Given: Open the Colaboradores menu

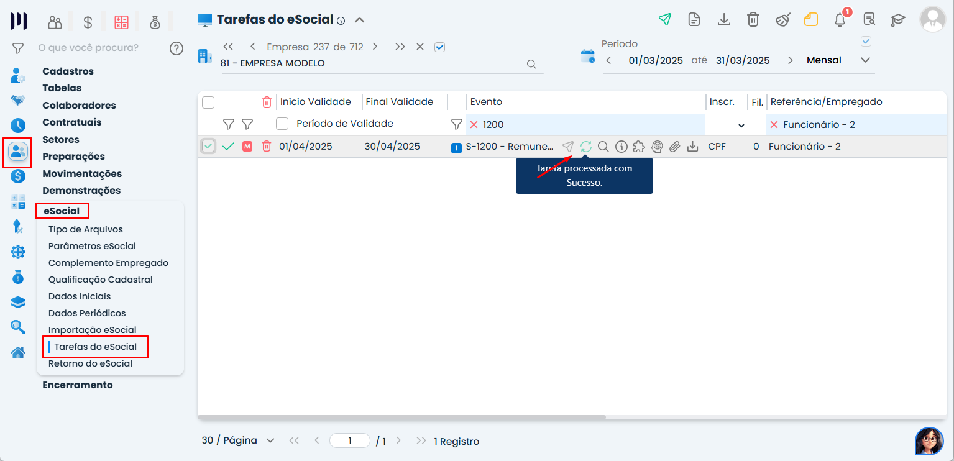Looking at the screenshot, I should click(x=79, y=106).
